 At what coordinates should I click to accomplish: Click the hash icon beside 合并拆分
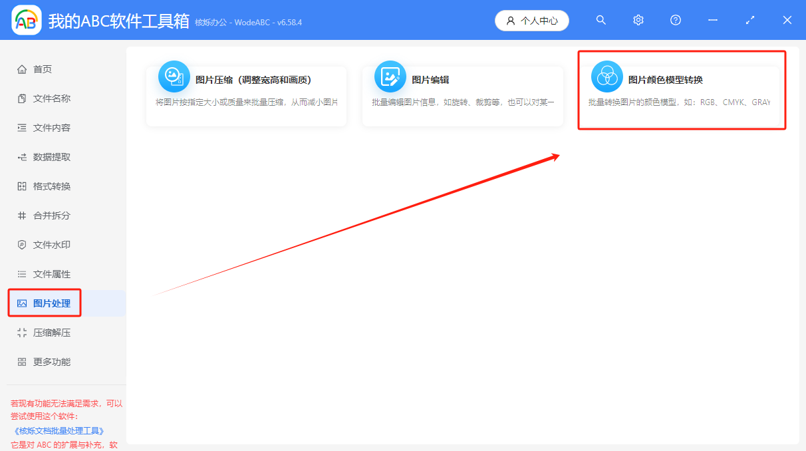coord(22,216)
